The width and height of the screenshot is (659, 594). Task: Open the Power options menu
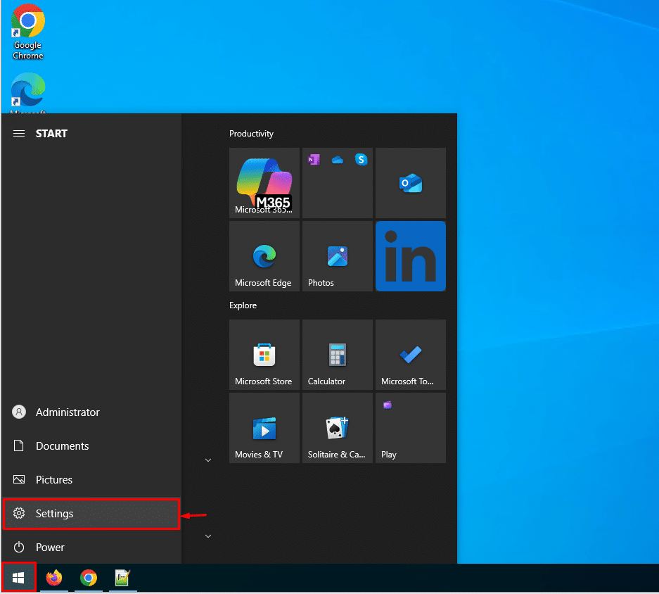(x=91, y=548)
